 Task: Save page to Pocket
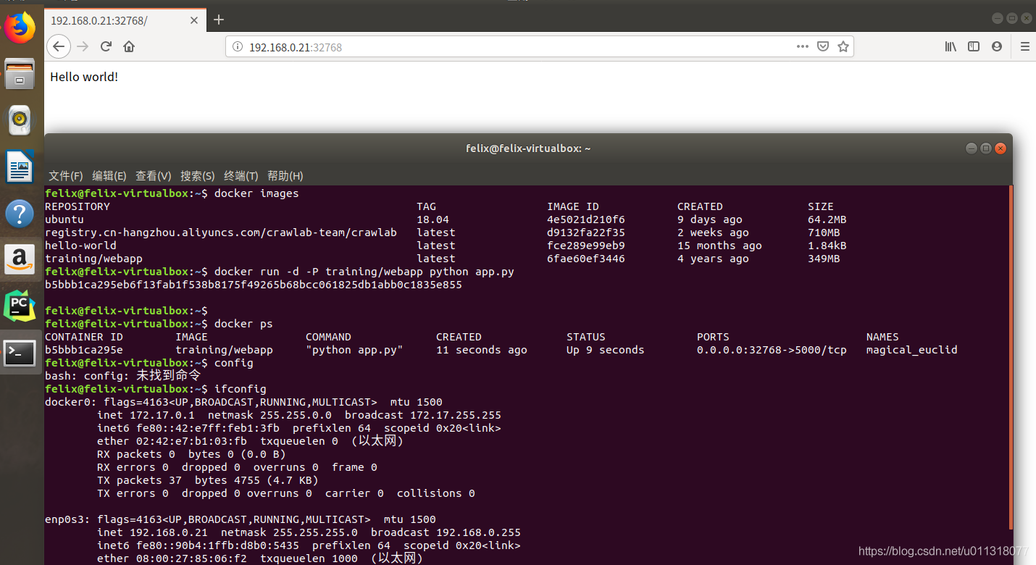coord(823,46)
